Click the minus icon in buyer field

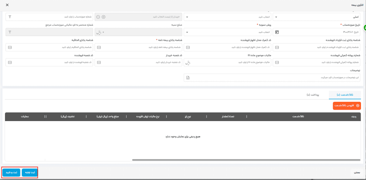[x=98, y=17]
